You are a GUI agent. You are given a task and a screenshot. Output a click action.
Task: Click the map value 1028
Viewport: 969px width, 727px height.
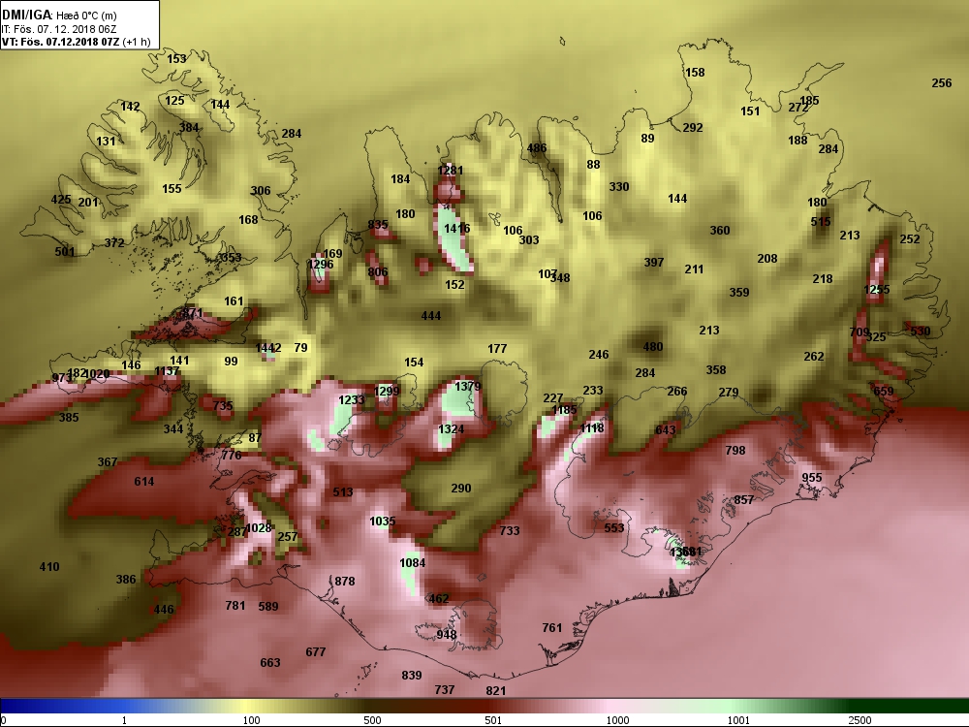point(259,528)
